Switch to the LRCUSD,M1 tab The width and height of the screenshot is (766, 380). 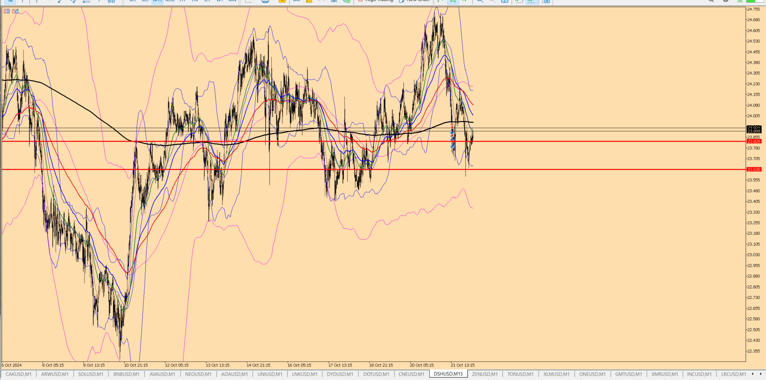[733, 374]
